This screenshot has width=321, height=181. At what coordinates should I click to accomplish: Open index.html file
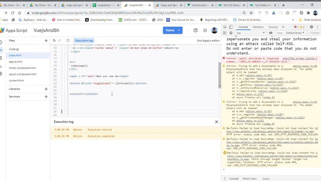coord(15,55)
